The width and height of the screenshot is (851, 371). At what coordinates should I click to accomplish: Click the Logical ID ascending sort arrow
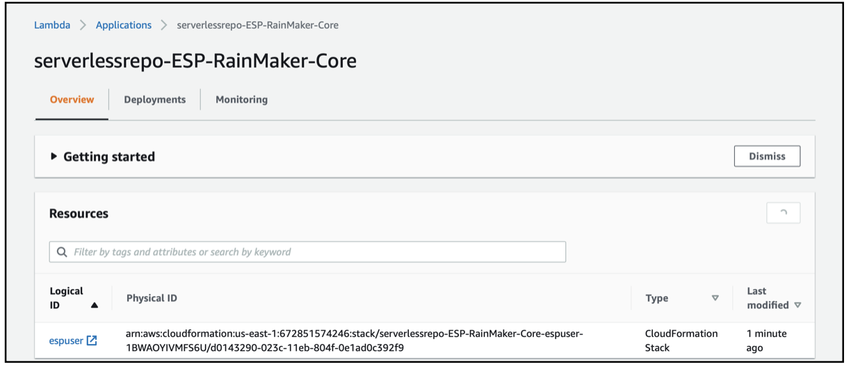pyautogui.click(x=95, y=305)
